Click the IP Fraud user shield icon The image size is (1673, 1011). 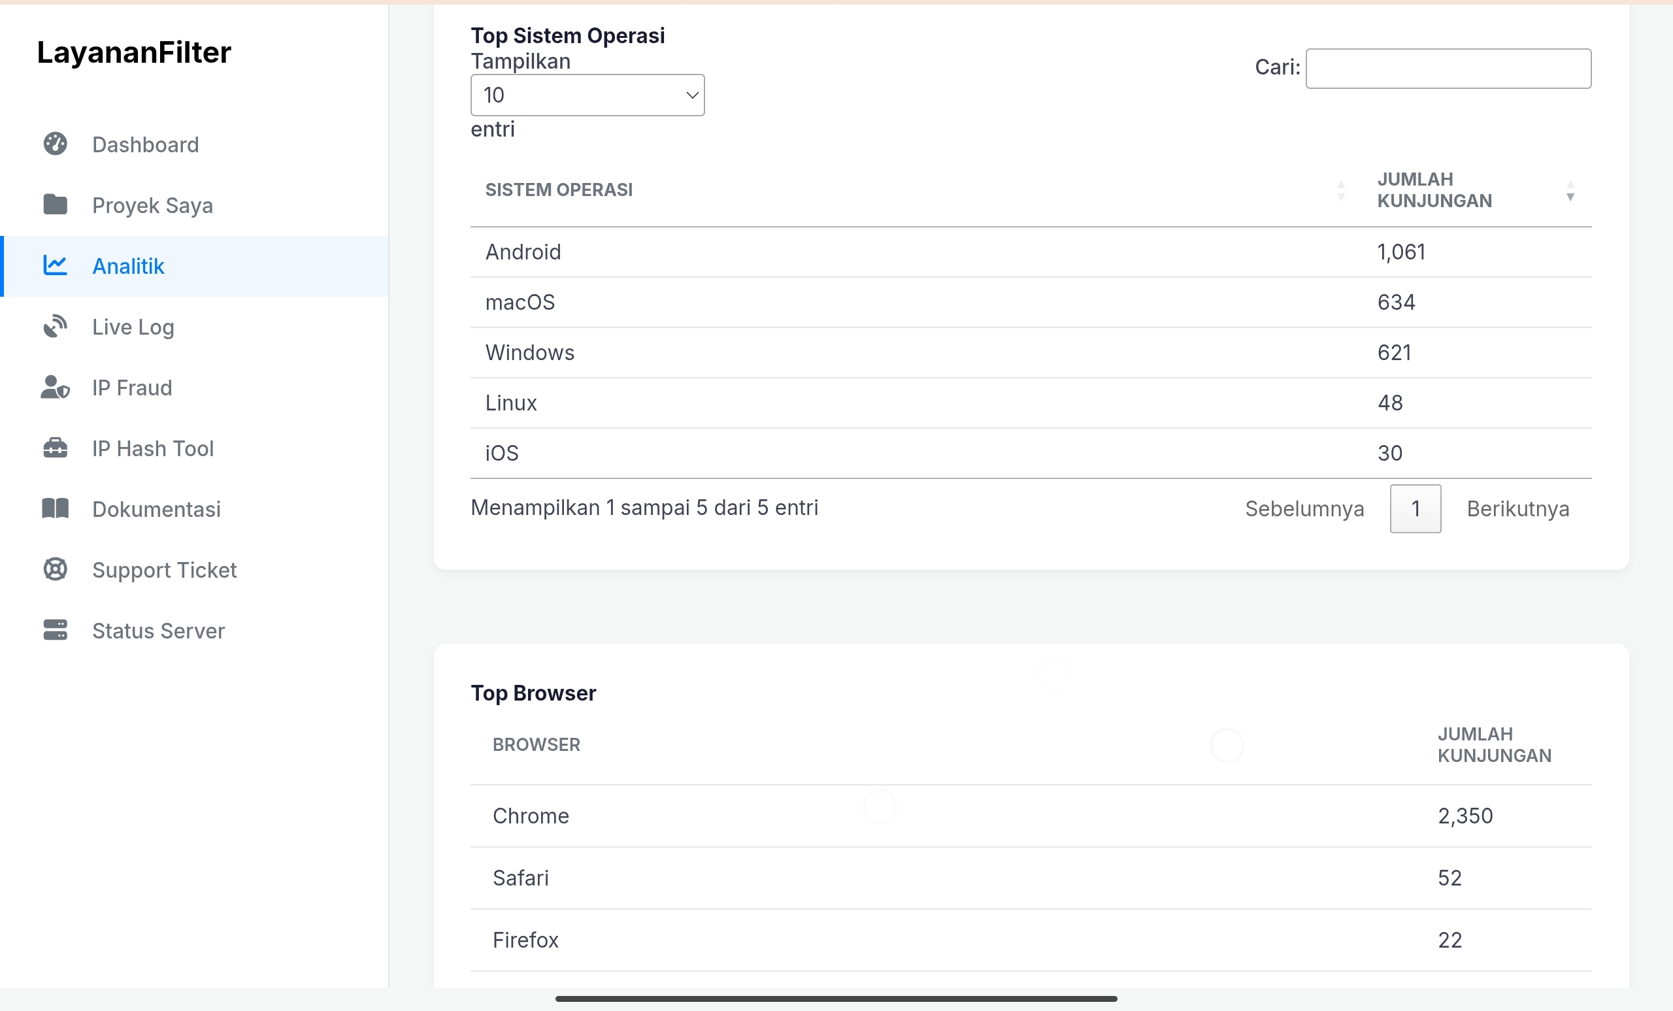(55, 387)
